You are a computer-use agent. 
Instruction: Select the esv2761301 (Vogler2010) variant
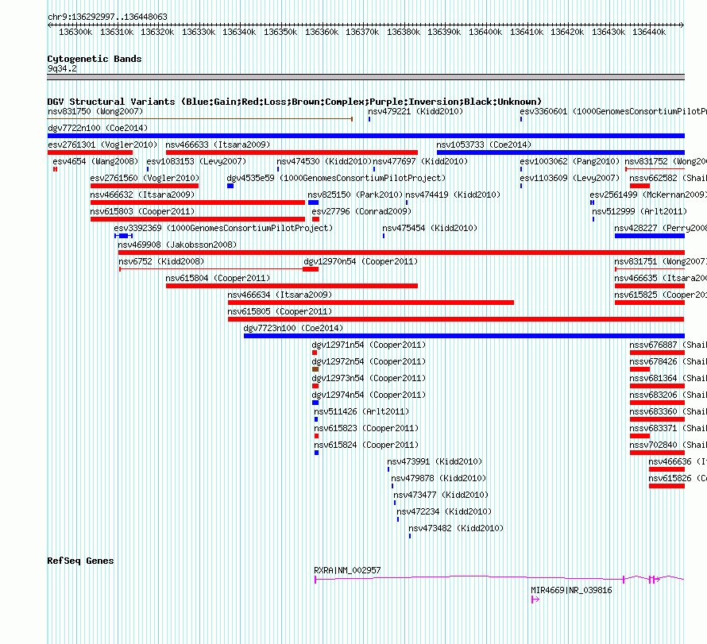click(x=102, y=145)
